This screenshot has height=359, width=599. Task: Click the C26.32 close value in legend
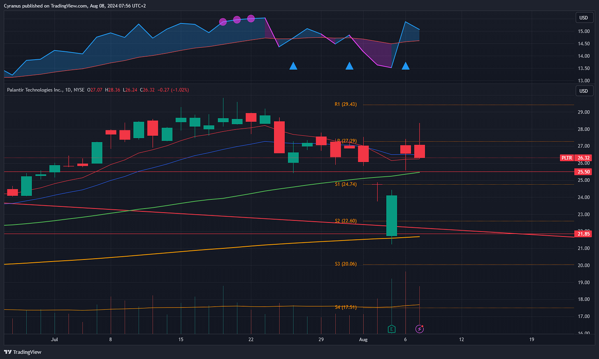click(x=147, y=90)
